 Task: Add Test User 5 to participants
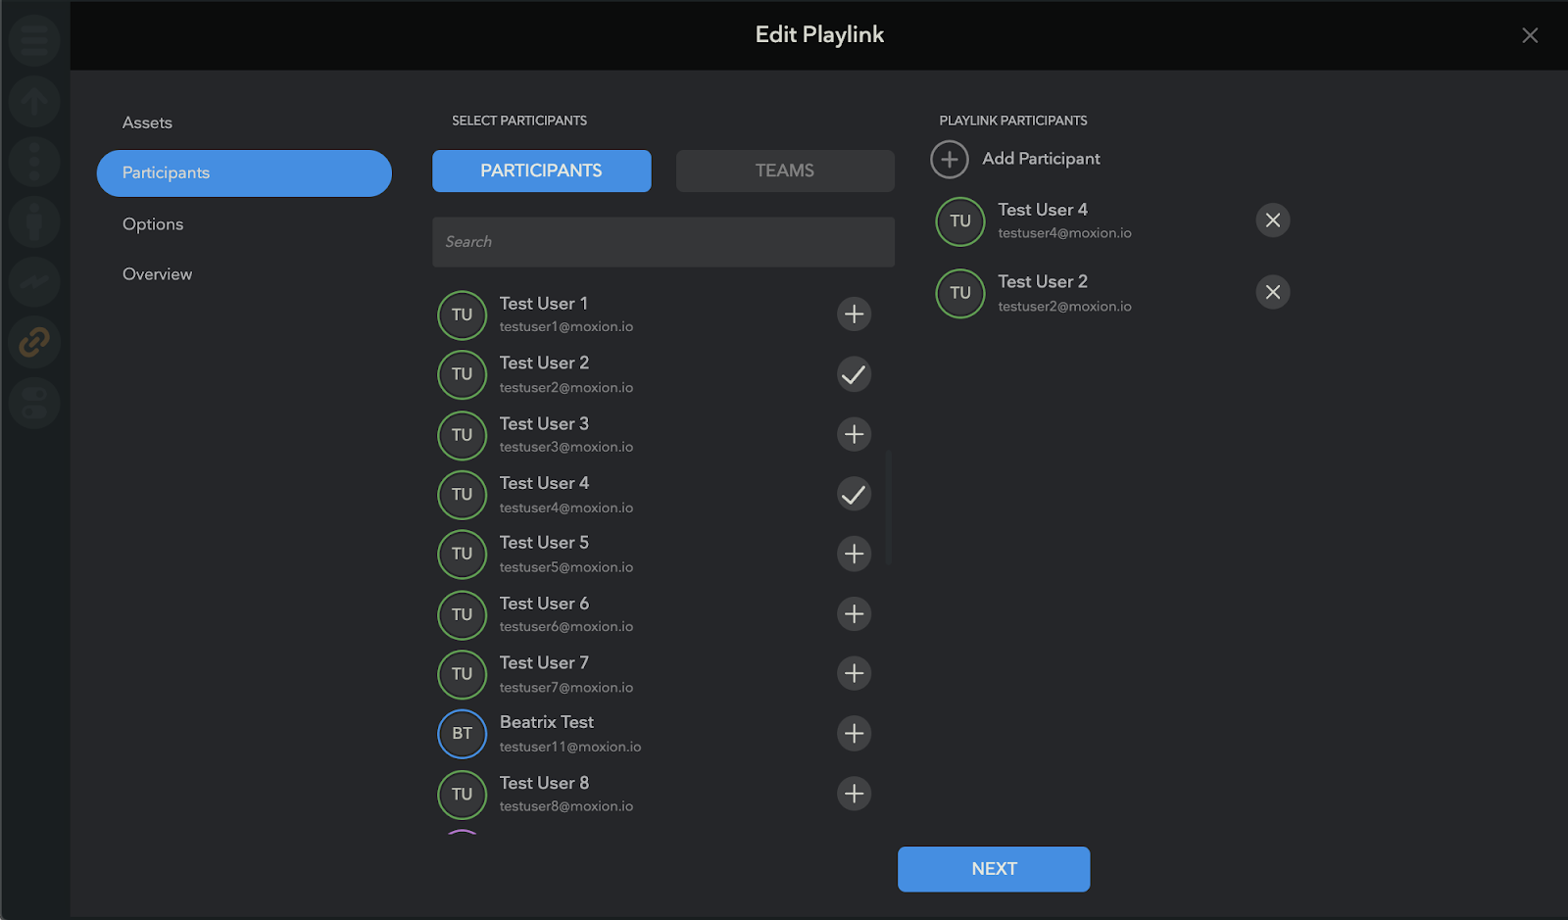click(854, 554)
